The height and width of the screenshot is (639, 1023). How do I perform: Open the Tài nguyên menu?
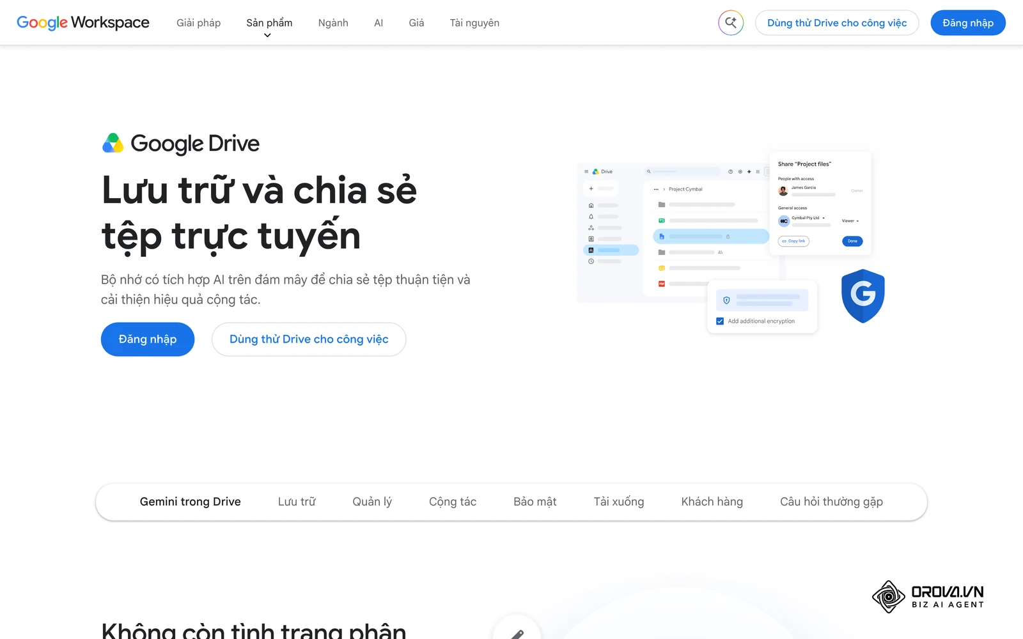pos(474,23)
